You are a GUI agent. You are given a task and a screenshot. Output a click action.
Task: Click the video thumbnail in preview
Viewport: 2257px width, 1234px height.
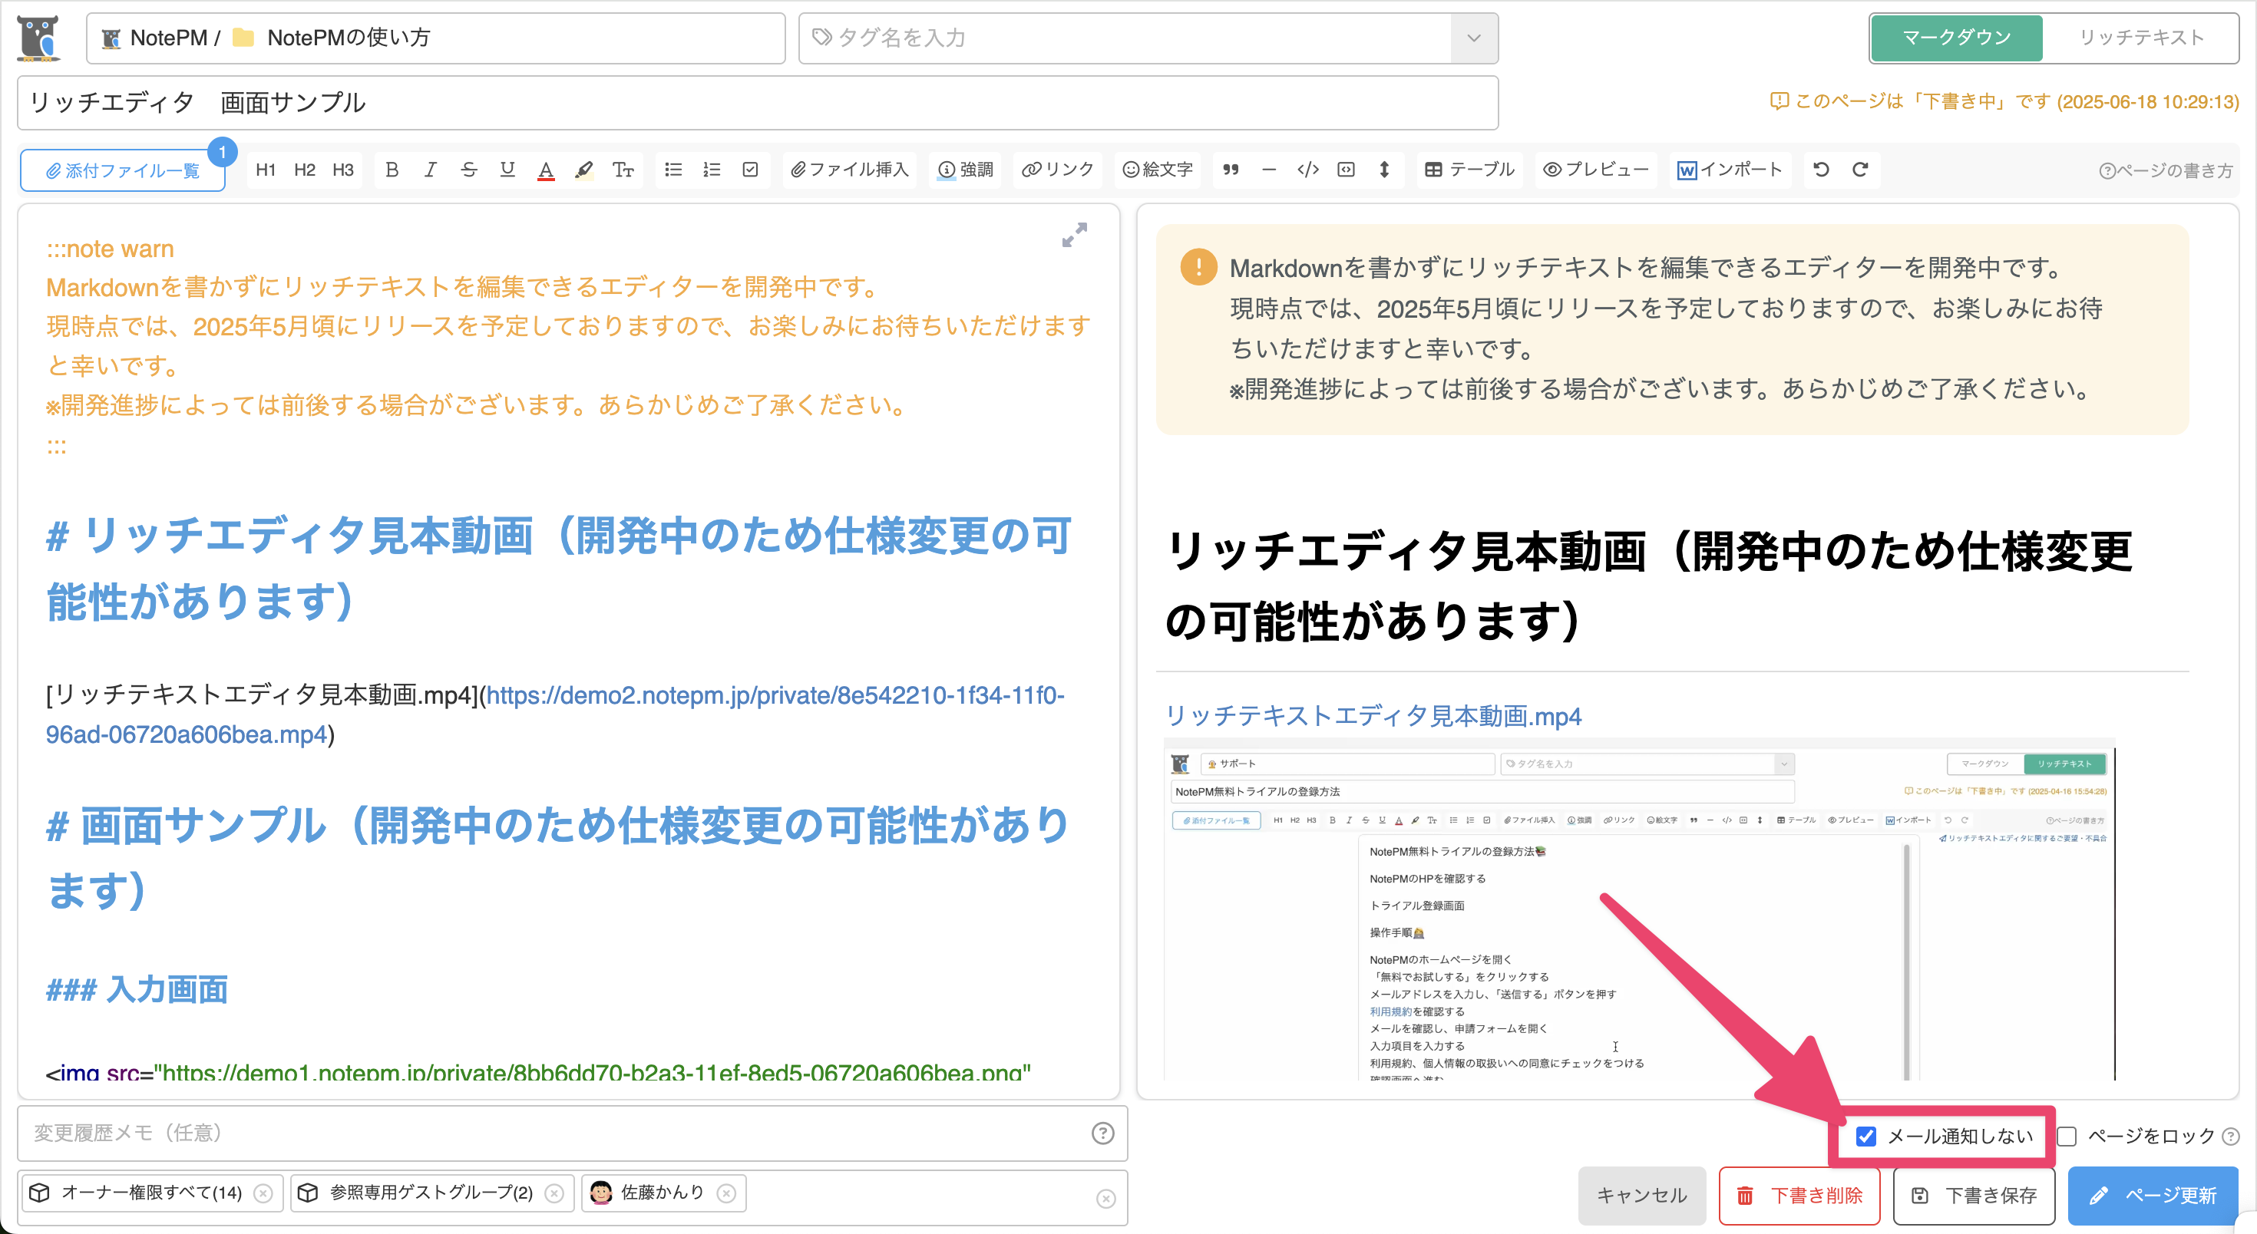(x=1639, y=911)
